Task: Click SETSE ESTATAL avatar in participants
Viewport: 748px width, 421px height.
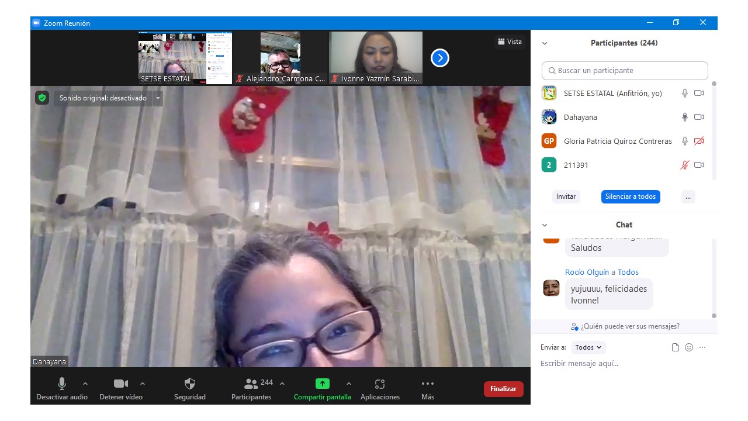Action: 549,93
